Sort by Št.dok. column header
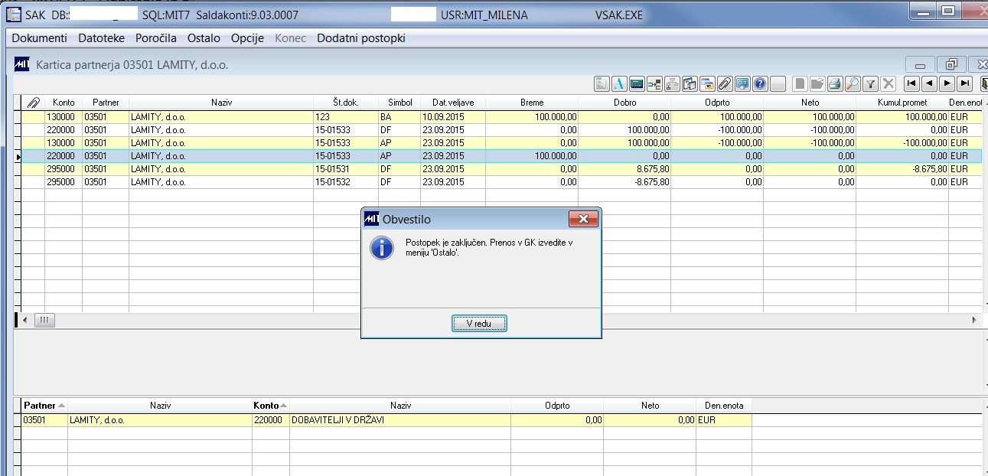 coord(346,103)
